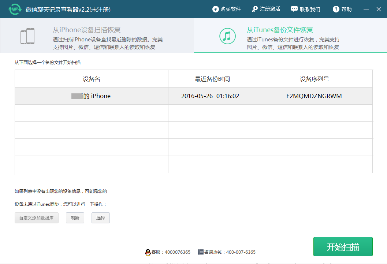Click the key icon for registration activation
This screenshot has width=387, height=264.
tap(255, 9)
